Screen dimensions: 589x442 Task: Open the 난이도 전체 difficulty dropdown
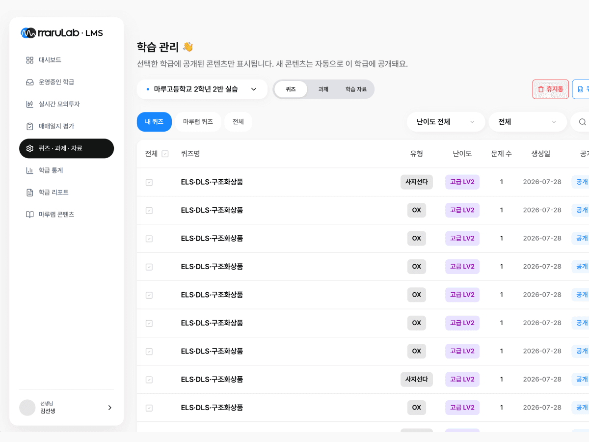coord(446,122)
